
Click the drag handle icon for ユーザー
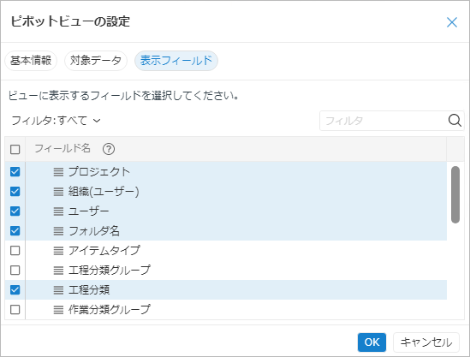click(x=58, y=211)
